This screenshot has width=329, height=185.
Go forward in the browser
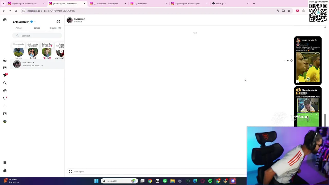[10, 11]
